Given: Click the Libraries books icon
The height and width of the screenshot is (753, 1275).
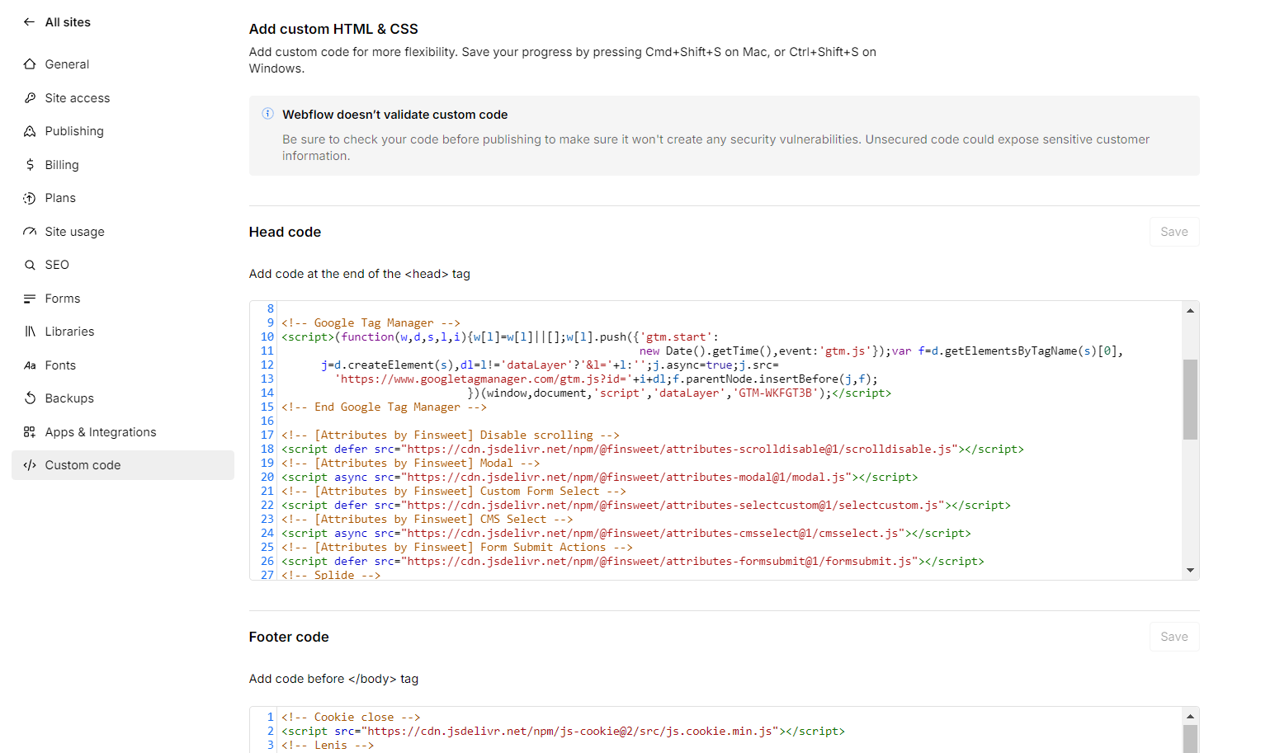Looking at the screenshot, I should pyautogui.click(x=30, y=332).
